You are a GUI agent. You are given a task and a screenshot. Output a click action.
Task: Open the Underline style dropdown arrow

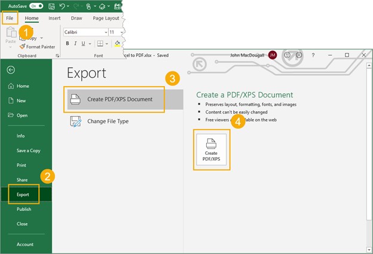[90, 44]
